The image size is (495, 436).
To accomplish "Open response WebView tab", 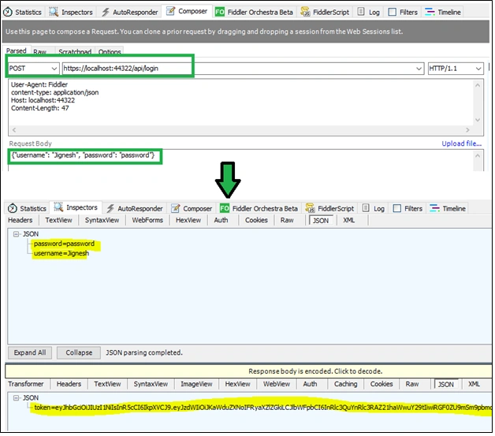I will coord(277,384).
